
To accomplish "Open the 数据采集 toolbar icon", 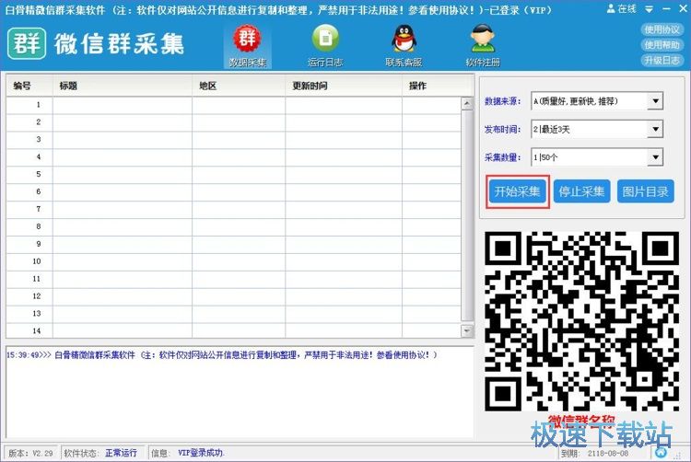I will 247,46.
